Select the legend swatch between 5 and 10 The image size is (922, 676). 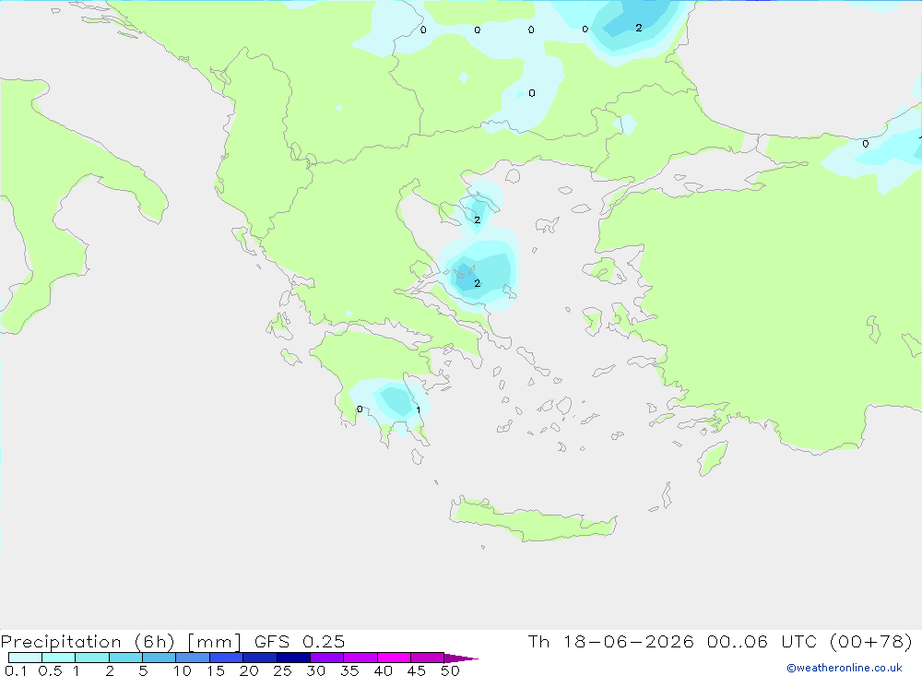point(160,658)
